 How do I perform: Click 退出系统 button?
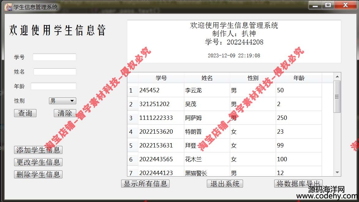point(225,184)
